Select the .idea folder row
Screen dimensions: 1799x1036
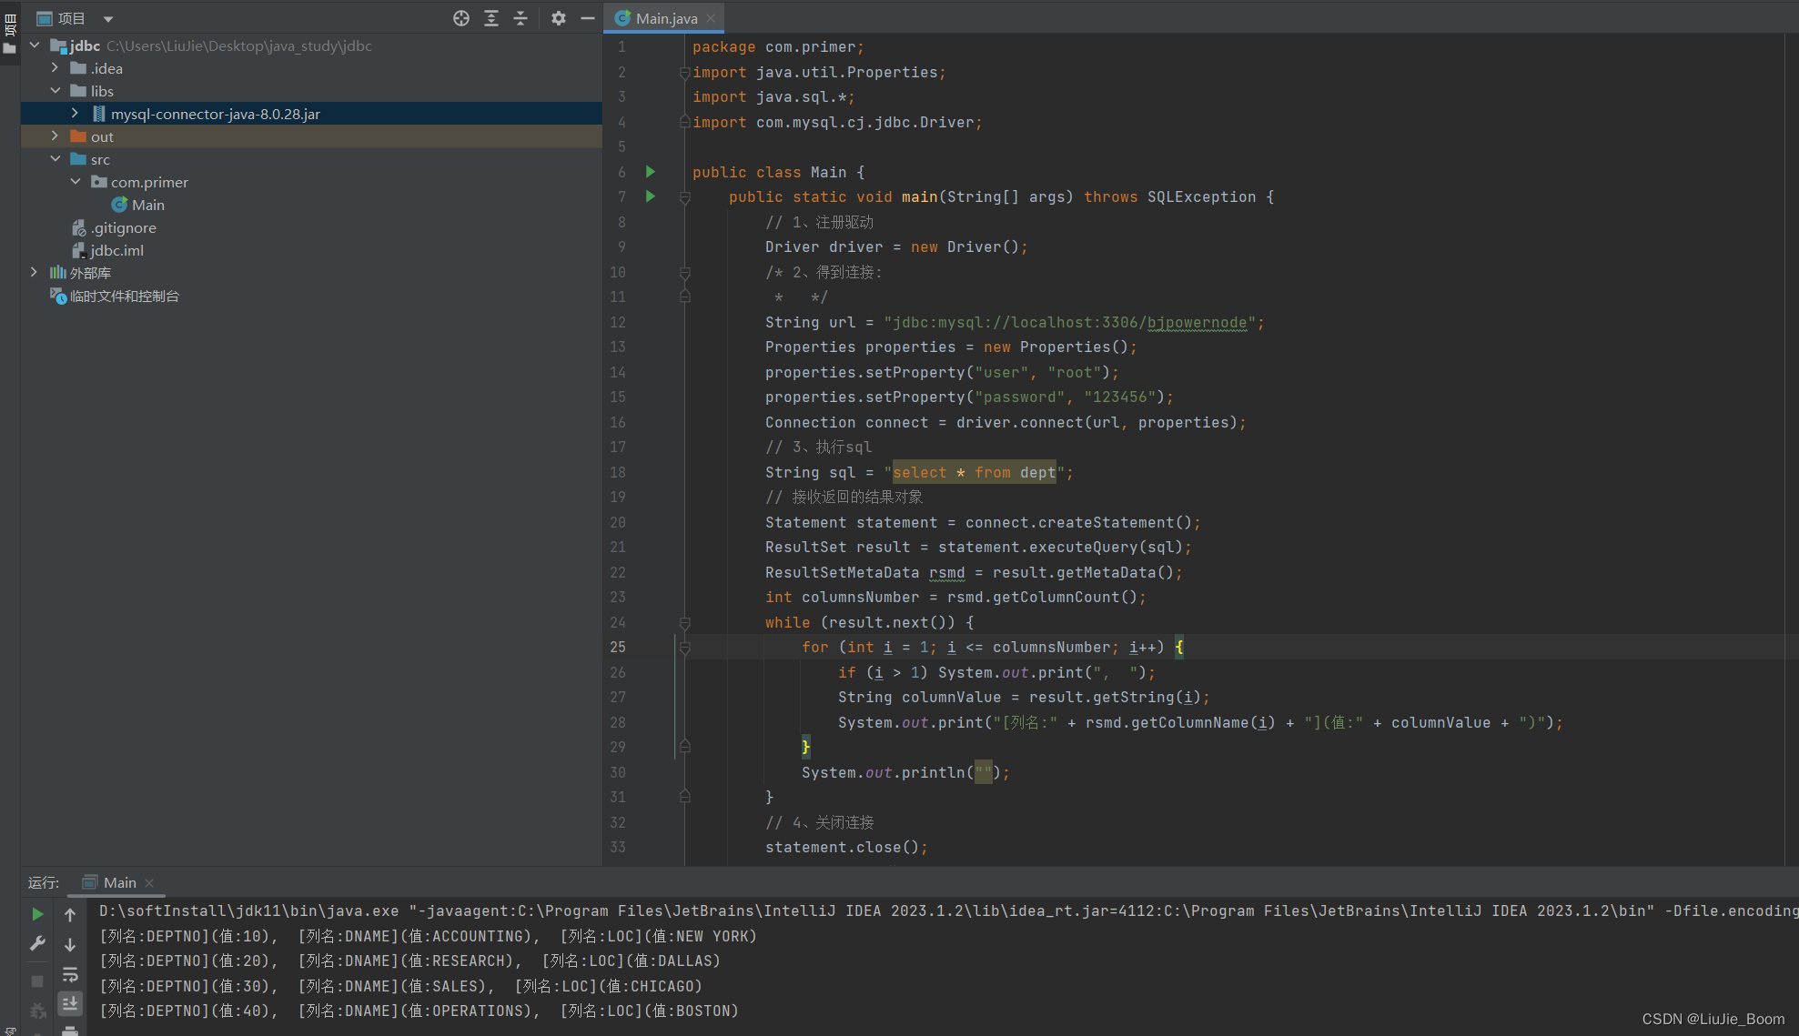(311, 68)
